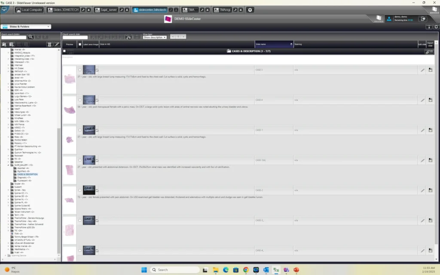Add a new connection tab

[x=250, y=10]
